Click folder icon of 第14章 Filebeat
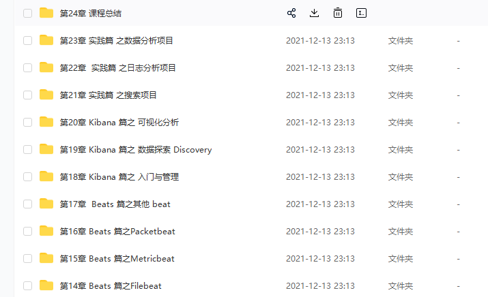Viewport: 488px width, 297px height. click(46, 285)
